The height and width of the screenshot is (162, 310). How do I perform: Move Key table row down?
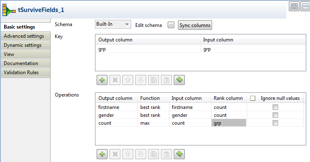pyautogui.click(x=141, y=80)
